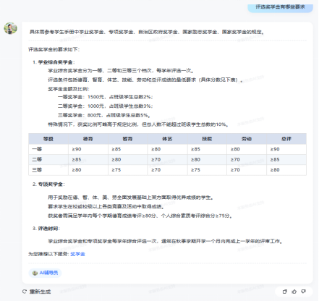Click the 智育 column header

128,139
